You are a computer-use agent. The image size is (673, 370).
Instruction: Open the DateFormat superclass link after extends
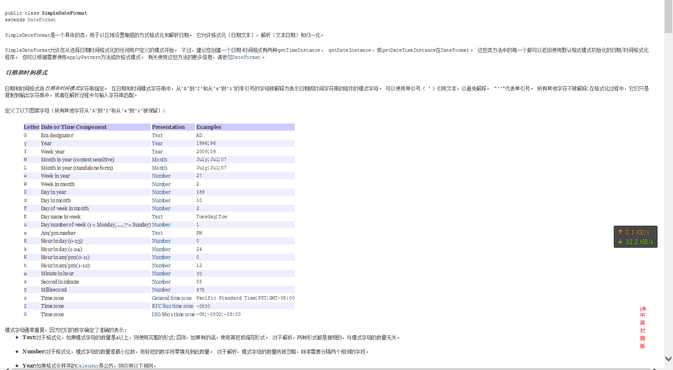41,20
